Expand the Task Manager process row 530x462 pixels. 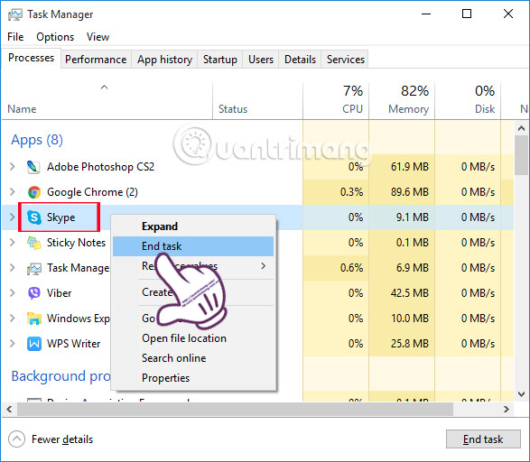13,267
